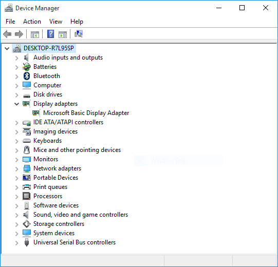Click the Microsoft Basic Display Adapter icon
Image resolution: width=278 pixels, height=267 pixels.
point(36,113)
